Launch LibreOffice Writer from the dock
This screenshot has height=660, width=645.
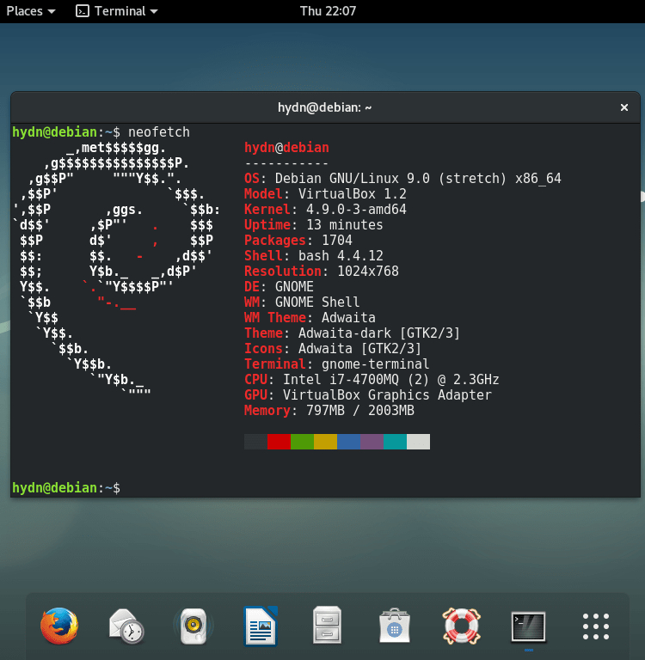(261, 626)
